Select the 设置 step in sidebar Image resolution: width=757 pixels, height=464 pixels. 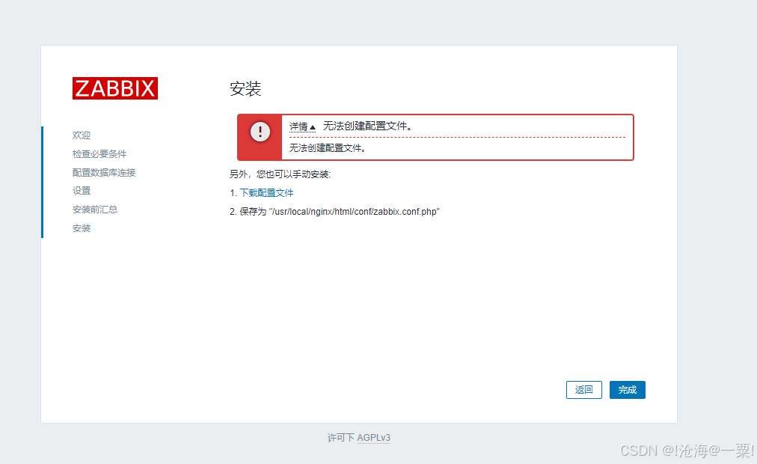pyautogui.click(x=82, y=191)
